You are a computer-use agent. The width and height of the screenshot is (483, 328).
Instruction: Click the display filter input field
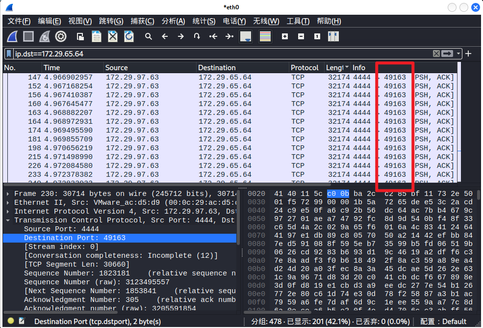tap(221, 54)
